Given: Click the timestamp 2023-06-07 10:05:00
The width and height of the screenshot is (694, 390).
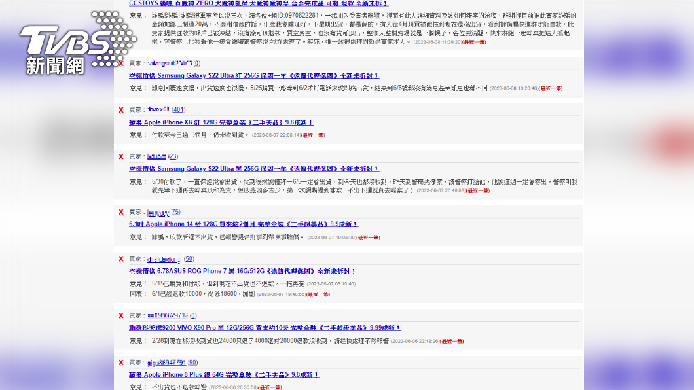Looking at the screenshot, I should [x=331, y=238].
